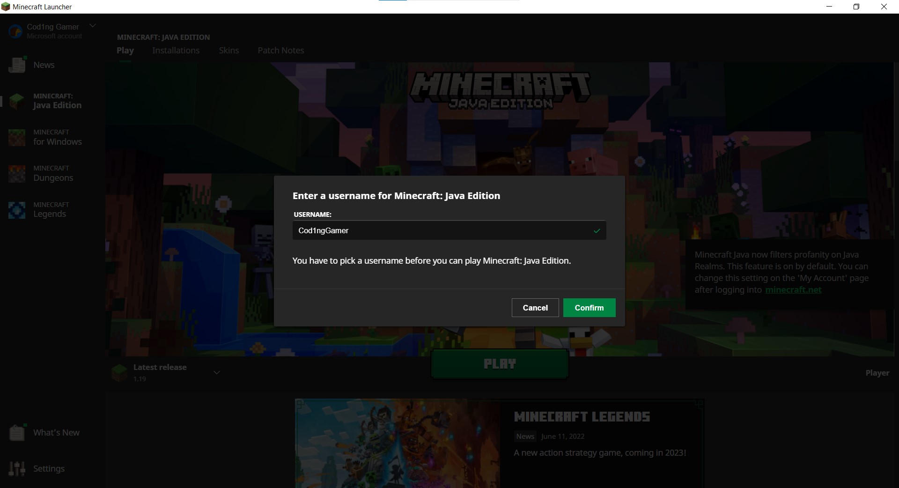Follow the minecraft.net link
899x488 pixels.
pyautogui.click(x=793, y=290)
